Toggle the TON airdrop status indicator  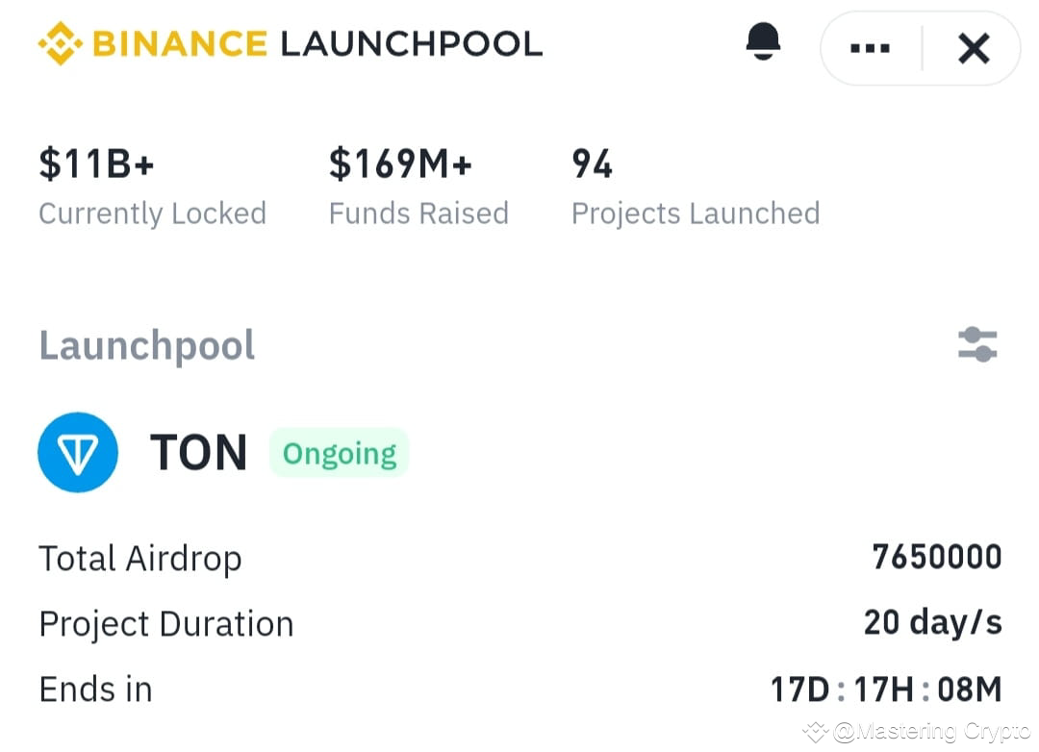pos(339,452)
